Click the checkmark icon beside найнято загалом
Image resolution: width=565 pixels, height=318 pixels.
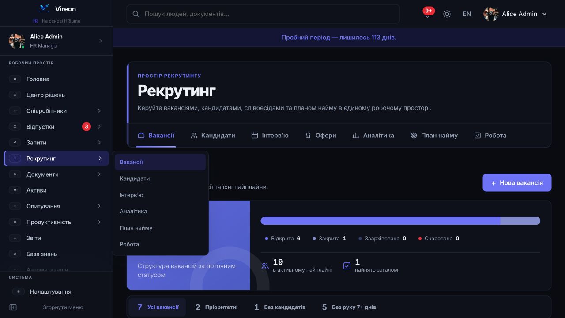tap(347, 266)
